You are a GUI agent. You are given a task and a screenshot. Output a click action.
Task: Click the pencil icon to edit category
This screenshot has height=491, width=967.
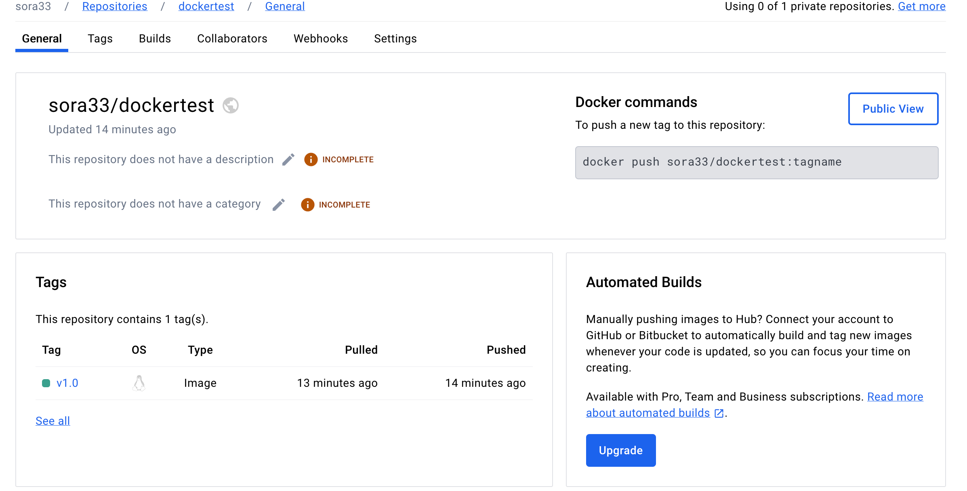point(279,205)
